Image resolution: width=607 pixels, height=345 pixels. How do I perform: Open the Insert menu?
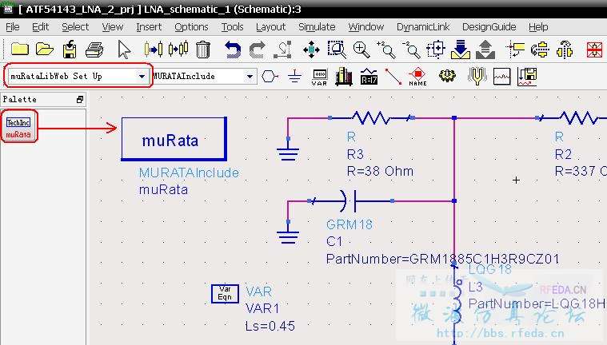pyautogui.click(x=149, y=27)
